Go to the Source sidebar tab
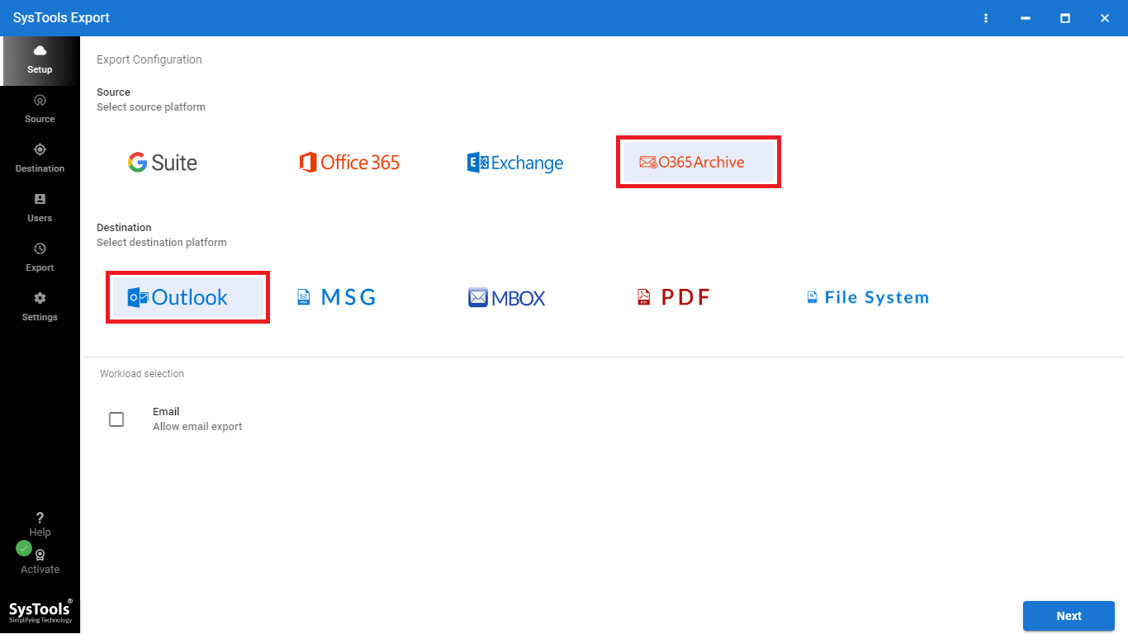 coord(40,110)
